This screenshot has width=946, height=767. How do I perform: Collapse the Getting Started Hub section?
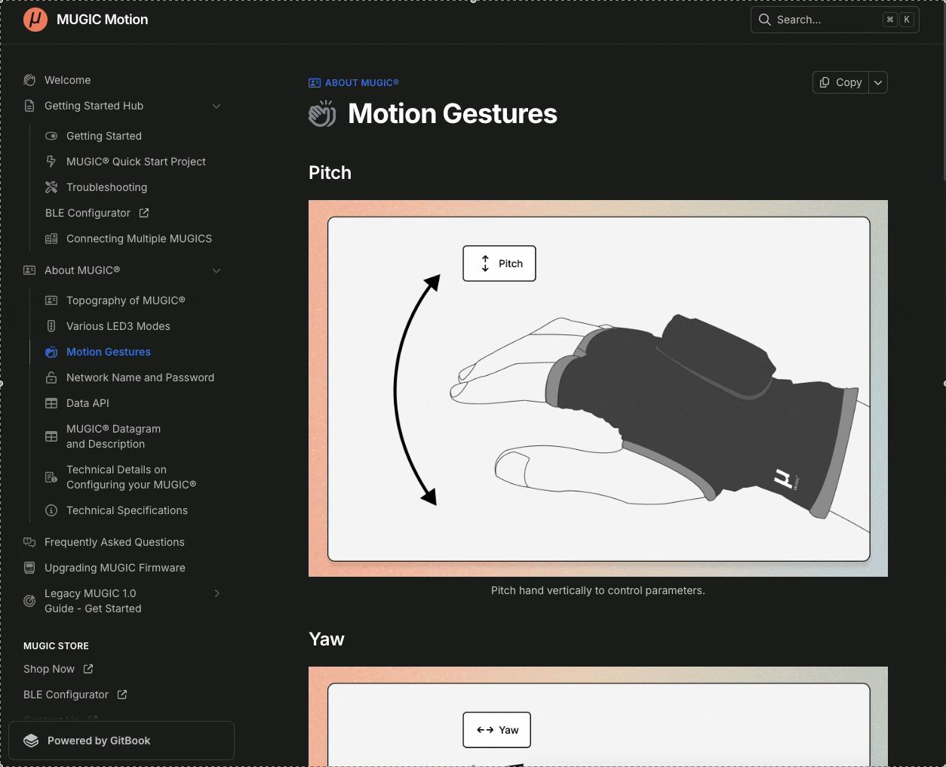click(217, 106)
